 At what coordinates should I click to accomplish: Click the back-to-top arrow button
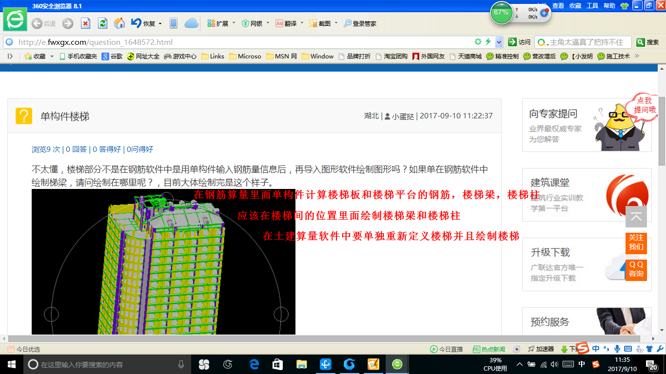[x=636, y=217]
